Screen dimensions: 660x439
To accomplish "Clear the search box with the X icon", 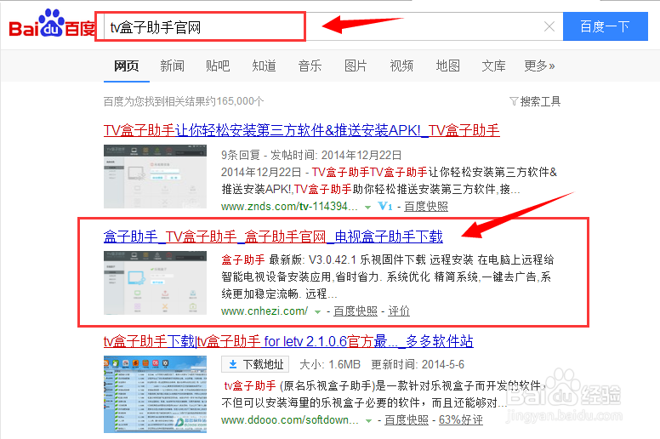I will pos(549,27).
